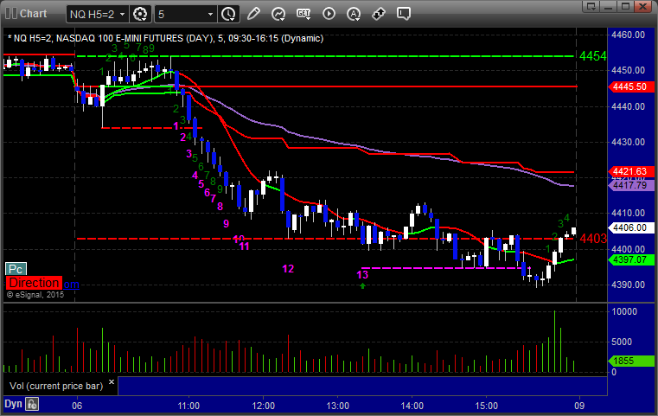Click the 4406.00 last price marker
This screenshot has width=658, height=416.
tap(630, 227)
